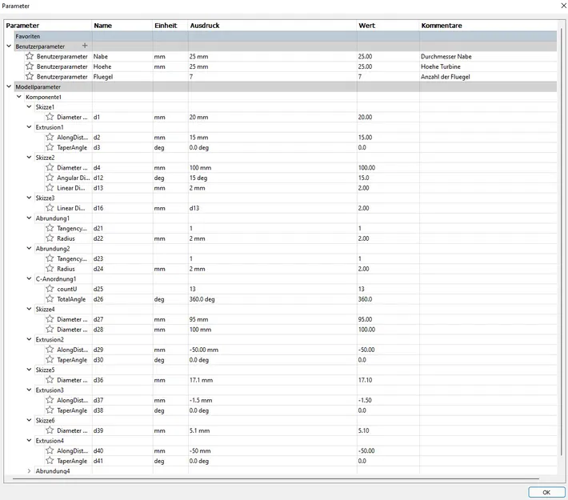
Task: Collapse the Benutzerparameter section
Action: click(x=9, y=46)
